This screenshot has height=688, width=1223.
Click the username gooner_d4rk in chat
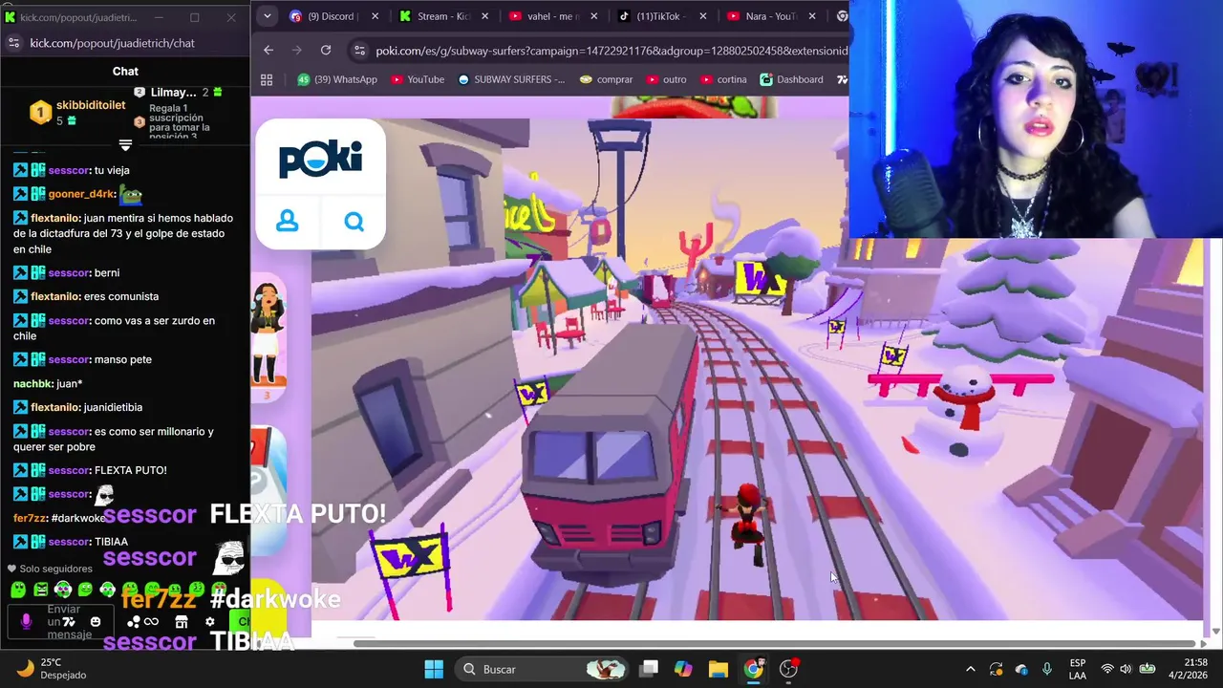pos(82,194)
